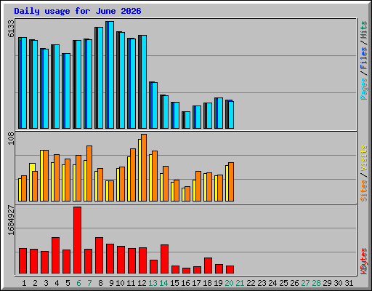
Task: Click day 25 on the x-axis
Action: coord(283,283)
